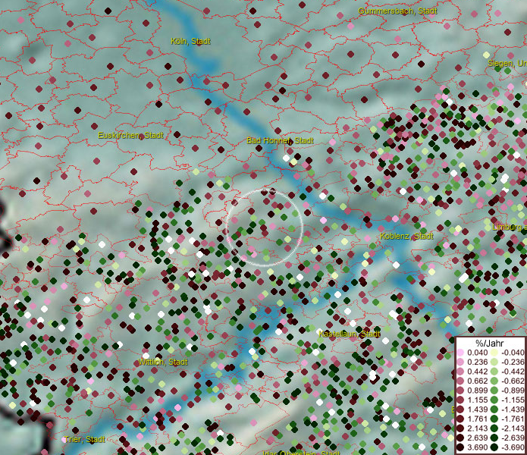Select the legend swatch for 1.155
Viewport: 527px width, 455px height.
point(460,400)
